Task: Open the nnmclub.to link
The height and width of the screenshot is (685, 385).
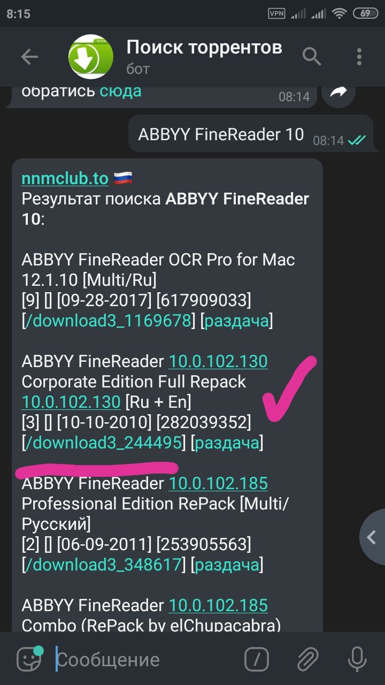Action: pyautogui.click(x=65, y=178)
